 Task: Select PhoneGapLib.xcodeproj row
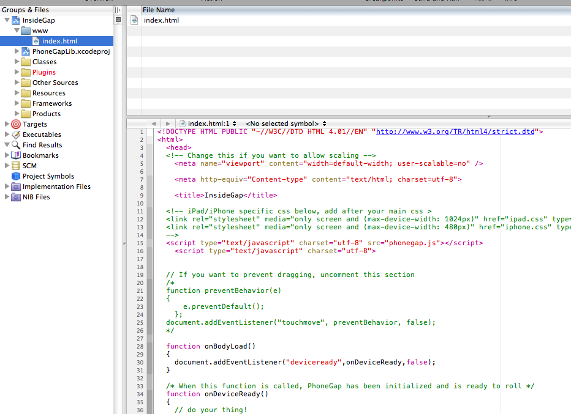point(57,51)
